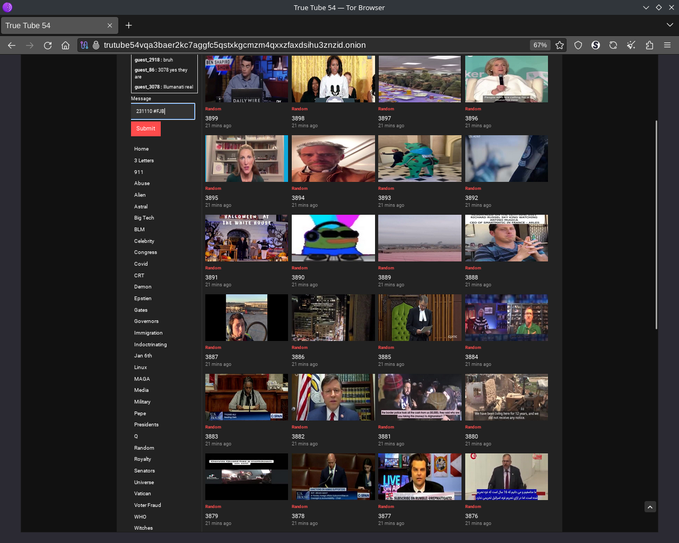Open the Gates category
Viewport: 679px width, 543px height.
pyautogui.click(x=141, y=310)
